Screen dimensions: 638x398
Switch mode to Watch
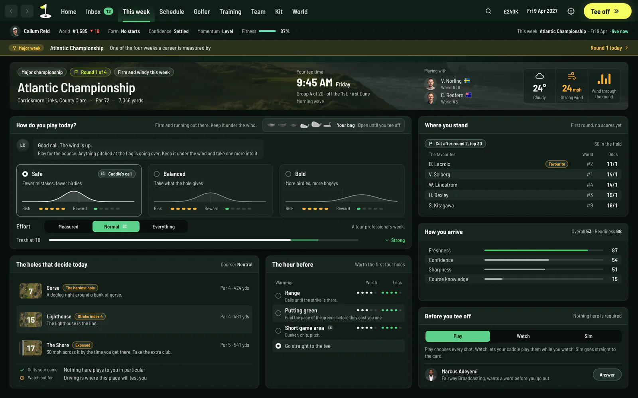[x=523, y=336]
